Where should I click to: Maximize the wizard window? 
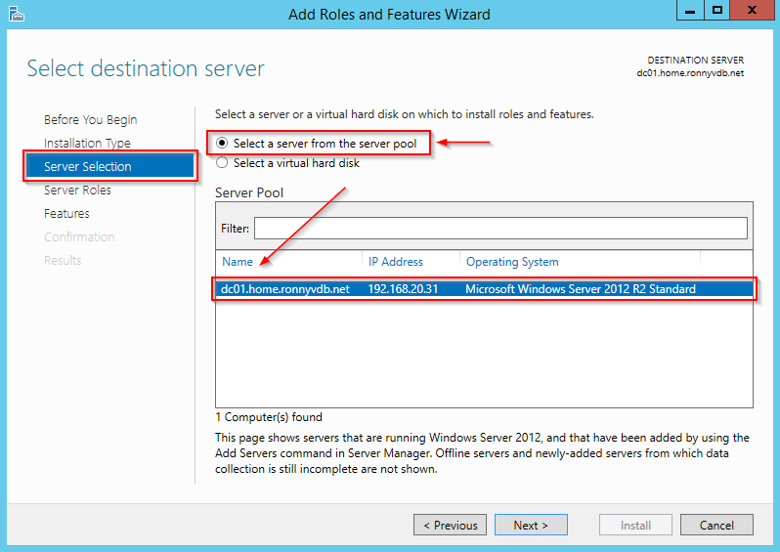pos(716,11)
